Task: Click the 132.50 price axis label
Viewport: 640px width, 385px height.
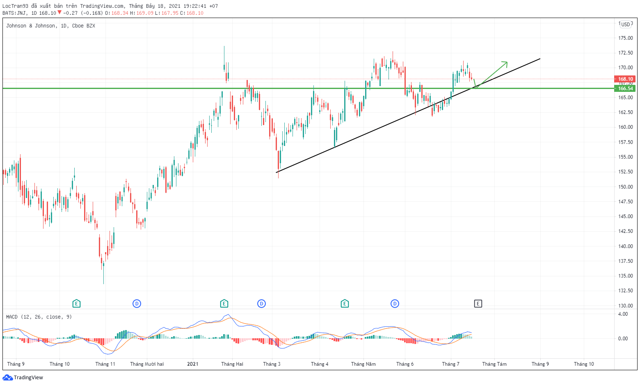Action: pyautogui.click(x=626, y=291)
